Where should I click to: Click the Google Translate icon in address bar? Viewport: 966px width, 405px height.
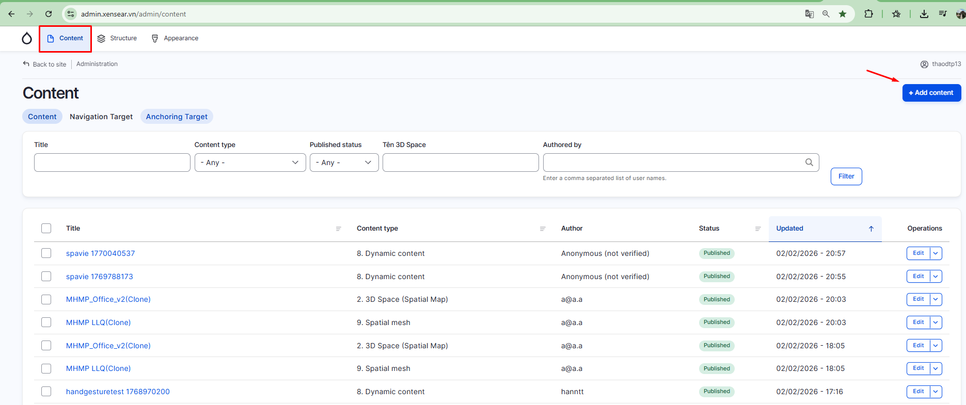coord(810,14)
